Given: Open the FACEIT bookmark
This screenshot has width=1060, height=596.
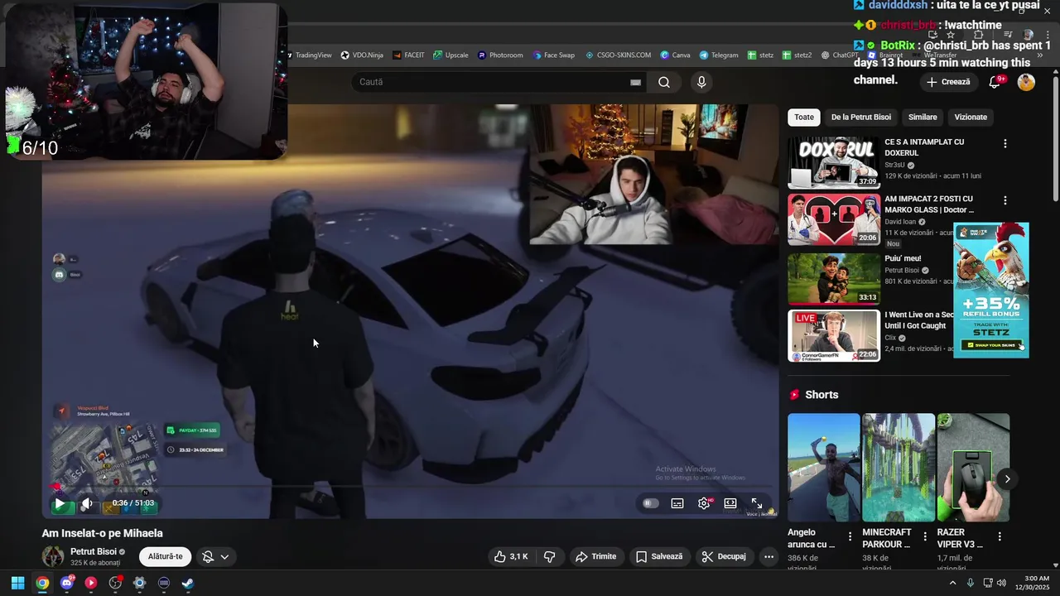Looking at the screenshot, I should click(x=408, y=55).
